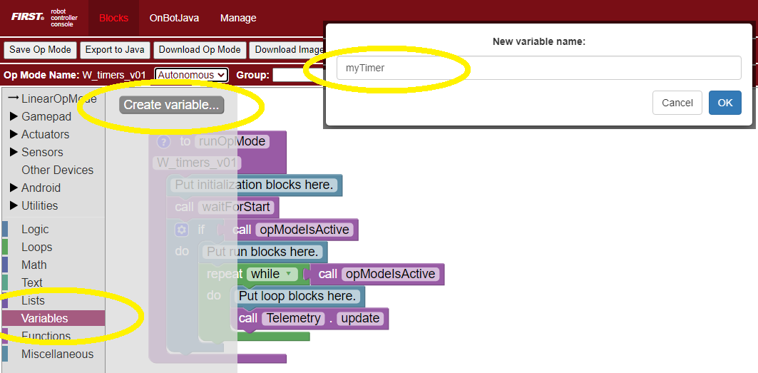Click into the New variable name field
The width and height of the screenshot is (758, 373).
coord(538,68)
